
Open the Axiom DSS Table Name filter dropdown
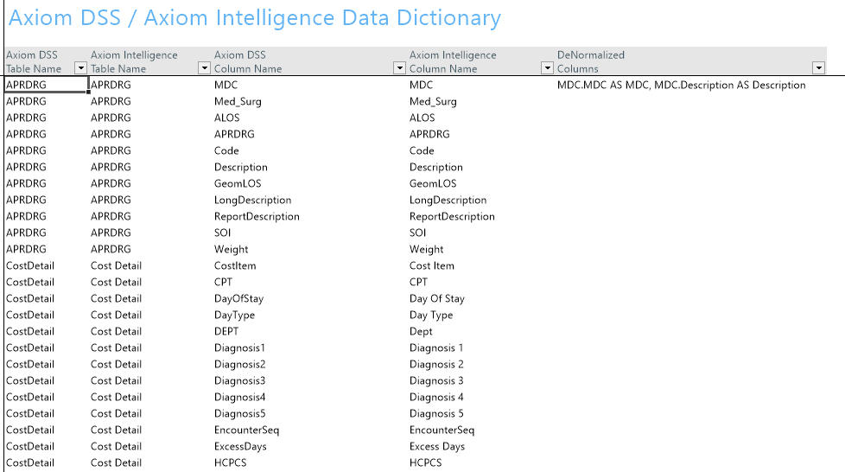click(x=80, y=68)
